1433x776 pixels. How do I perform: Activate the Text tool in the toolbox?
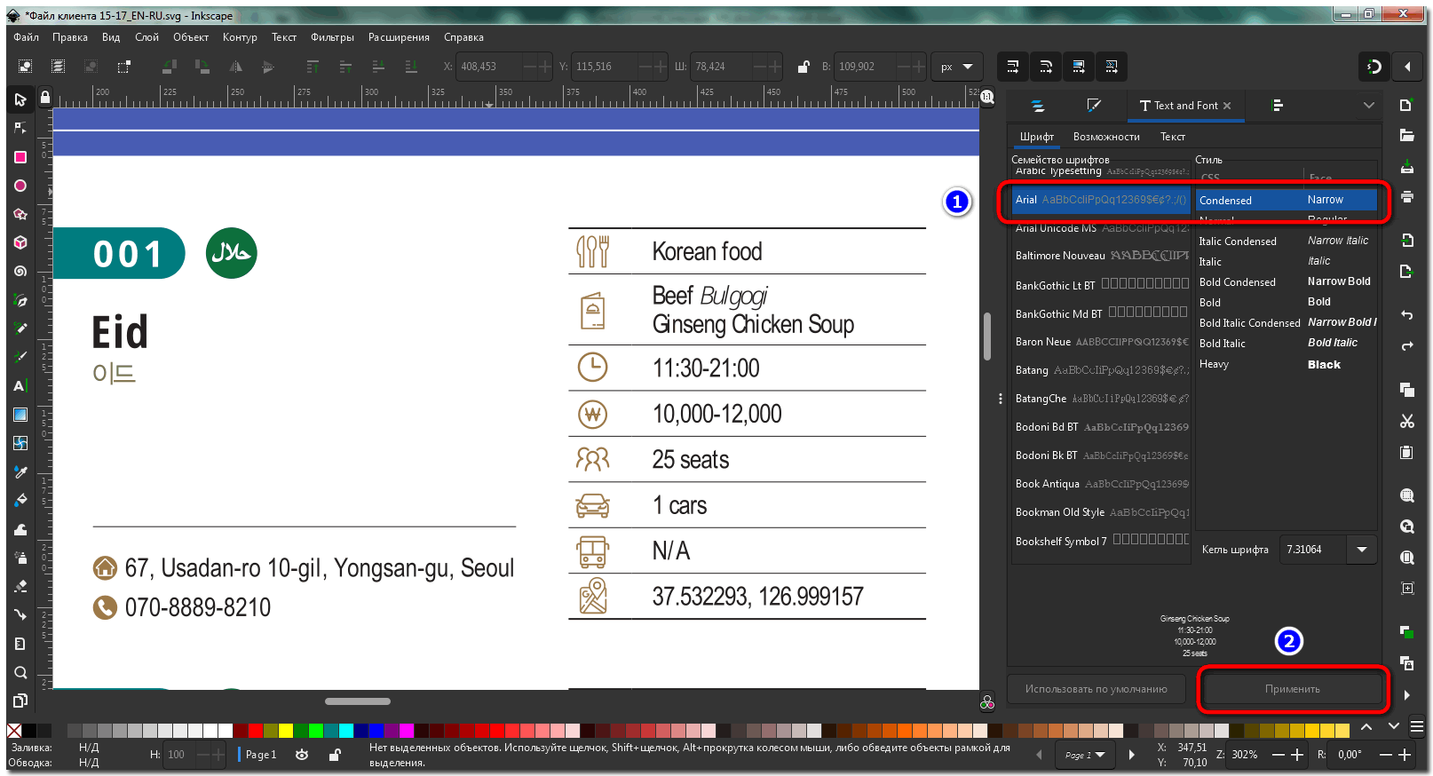click(20, 385)
